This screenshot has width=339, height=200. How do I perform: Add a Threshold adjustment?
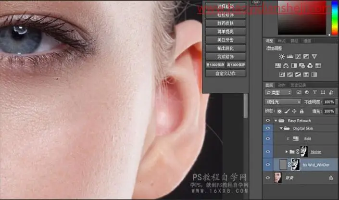[298, 75]
